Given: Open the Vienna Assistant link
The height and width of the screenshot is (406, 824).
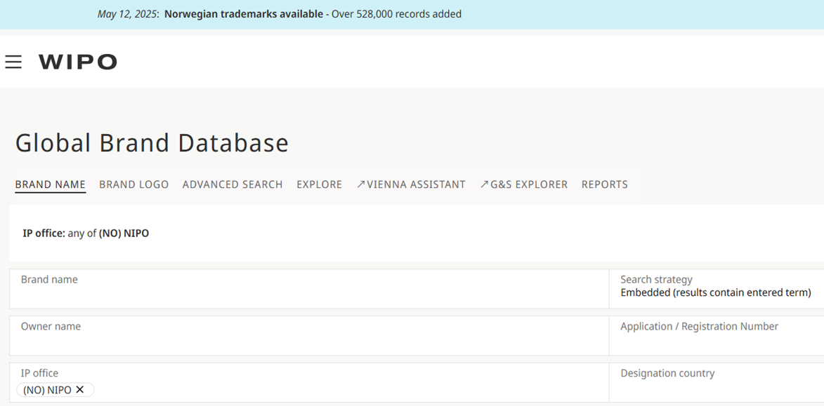Looking at the screenshot, I should click(416, 184).
